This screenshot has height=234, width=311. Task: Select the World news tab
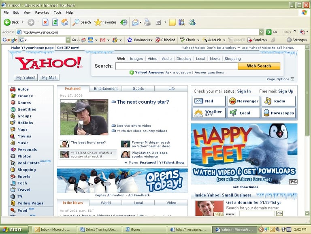(106, 203)
